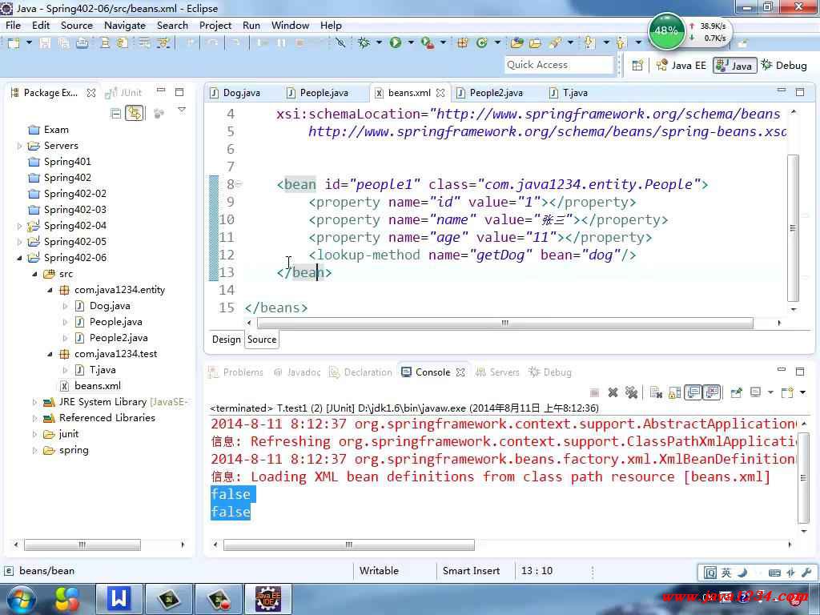Toggle Scroll Lock in the Console toolbar
820x615 pixels.
(674, 392)
